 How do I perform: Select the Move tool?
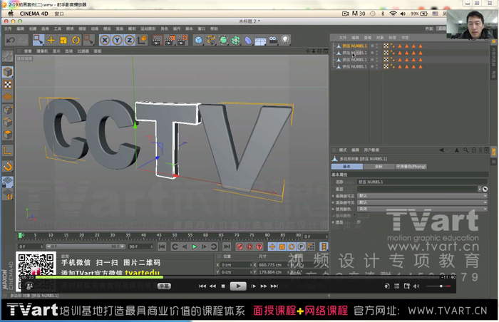click(51, 40)
